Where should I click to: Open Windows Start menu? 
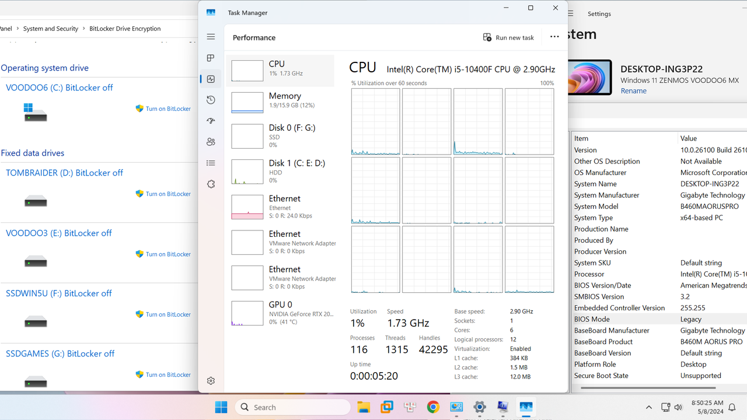(221, 407)
